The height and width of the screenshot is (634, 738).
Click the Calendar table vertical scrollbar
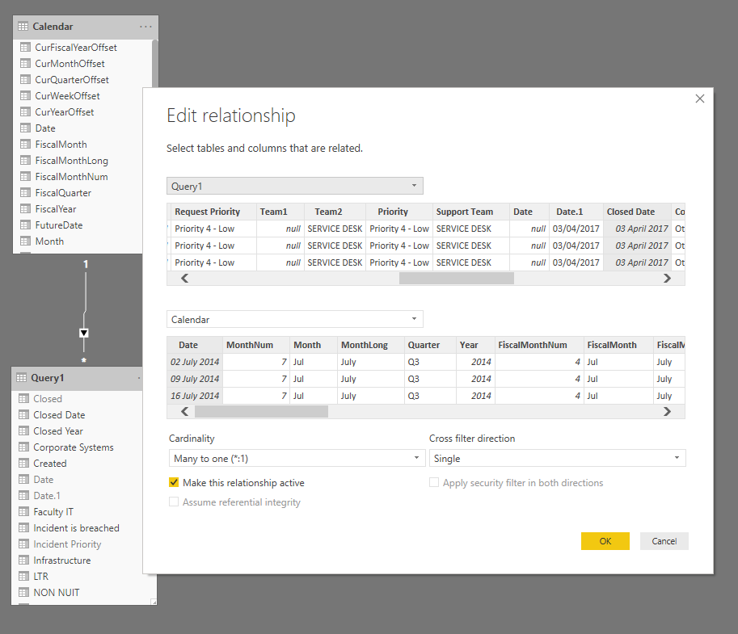tap(155, 64)
